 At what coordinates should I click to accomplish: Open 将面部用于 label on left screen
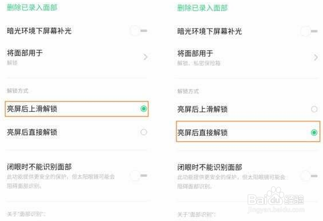[x=25, y=53]
